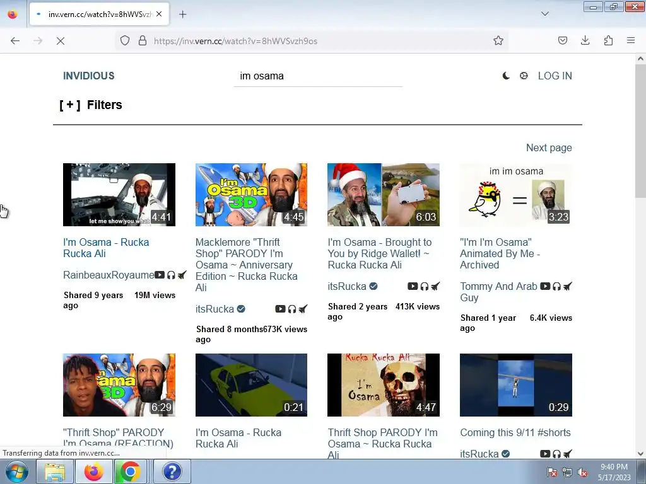This screenshot has width=646, height=484.
Task: Open File Explorer from taskbar
Action: click(55, 471)
